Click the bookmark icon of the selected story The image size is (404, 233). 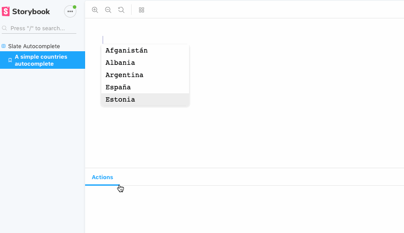10,60
